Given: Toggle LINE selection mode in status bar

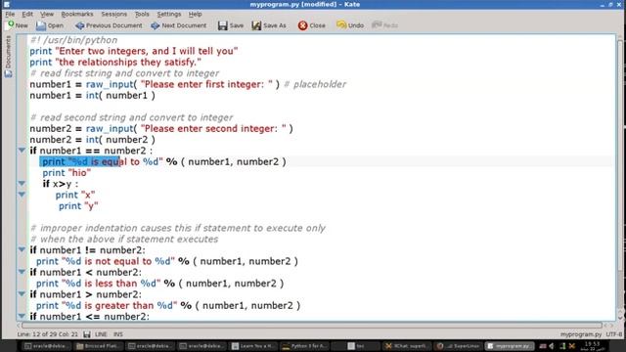Looking at the screenshot, I should 101,334.
